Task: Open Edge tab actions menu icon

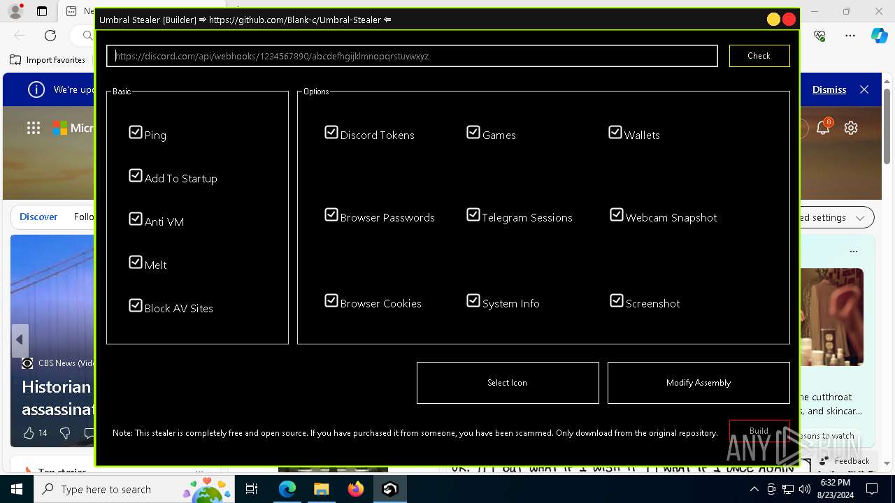Action: [42, 11]
